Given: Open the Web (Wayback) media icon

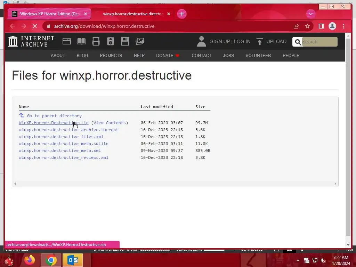Looking at the screenshot, I should coord(67,41).
